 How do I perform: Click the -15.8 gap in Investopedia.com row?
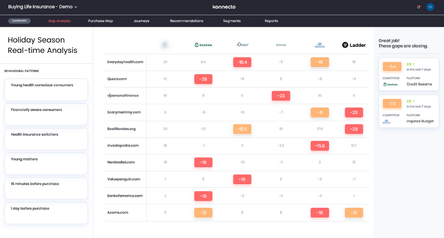[320, 146]
